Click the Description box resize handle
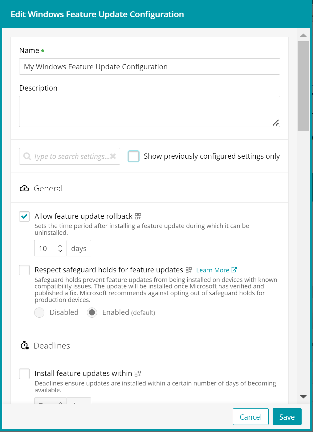This screenshot has height=432, width=313. click(276, 123)
